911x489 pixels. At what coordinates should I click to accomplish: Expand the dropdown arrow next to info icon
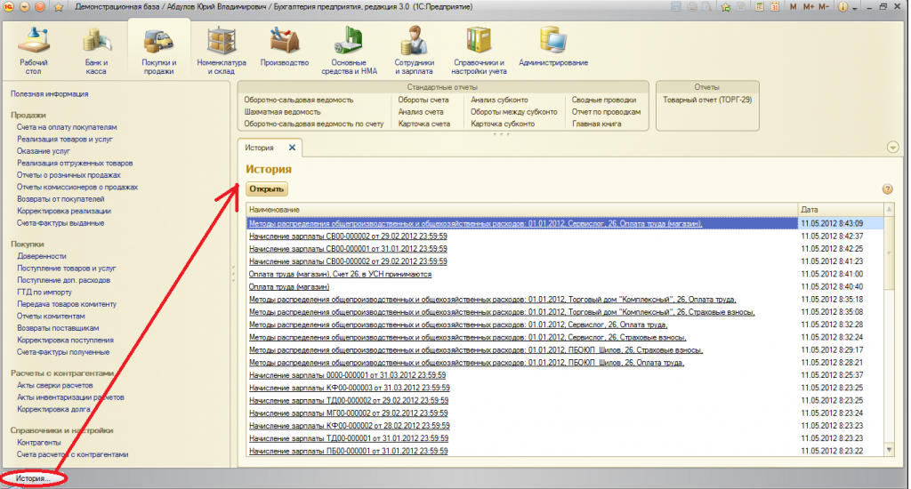(856, 7)
